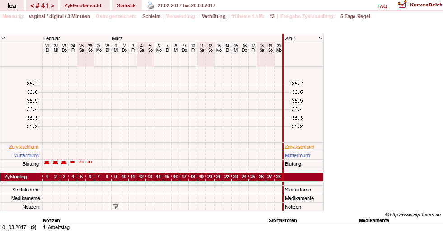The height and width of the screenshot is (238, 443).
Task: Click the left Blutung row label
Action: point(31,164)
